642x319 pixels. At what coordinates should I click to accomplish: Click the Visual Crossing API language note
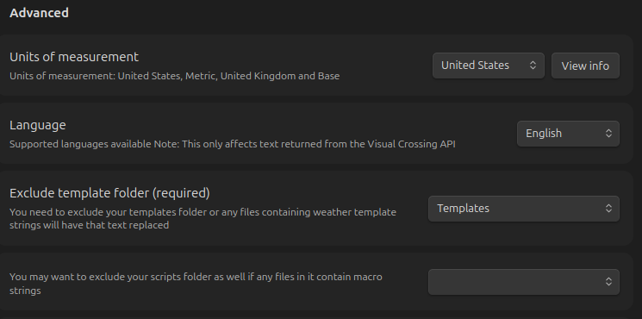tap(233, 144)
